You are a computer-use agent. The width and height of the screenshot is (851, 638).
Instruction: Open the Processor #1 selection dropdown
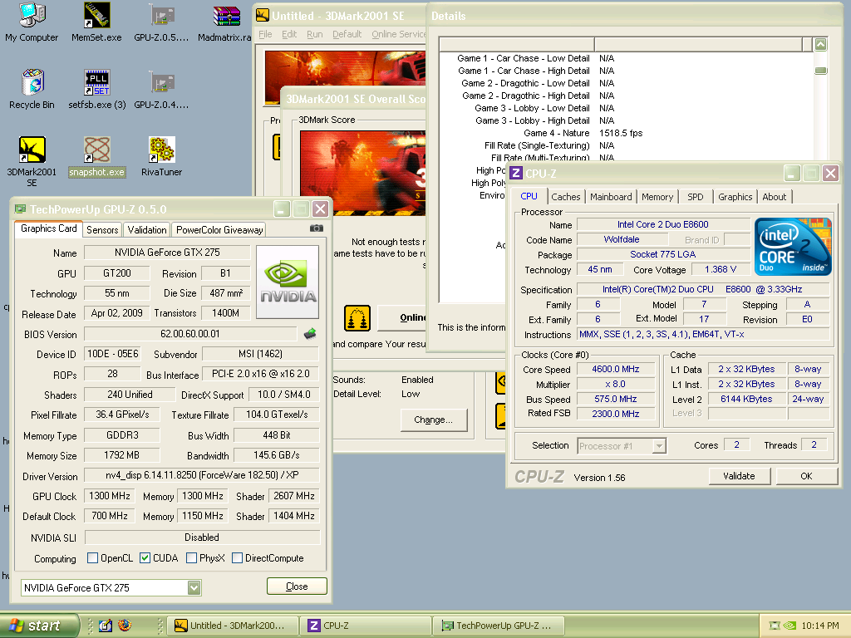tap(658, 446)
